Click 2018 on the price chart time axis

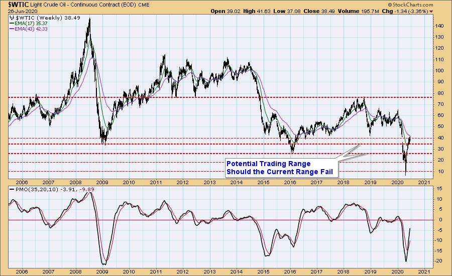tap(344, 182)
